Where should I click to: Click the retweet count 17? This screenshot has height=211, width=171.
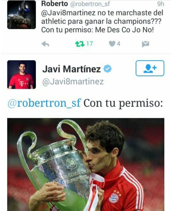point(89,44)
